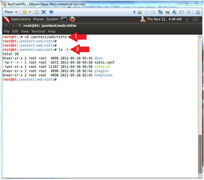Open the terminal Edit menu
The image size is (204, 180).
pyautogui.click(x=15, y=31)
